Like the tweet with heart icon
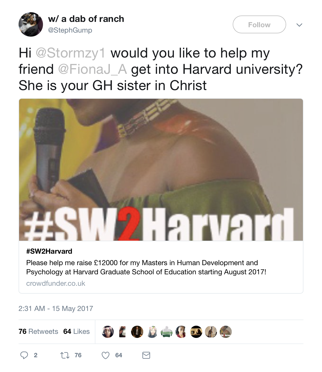 [106, 355]
